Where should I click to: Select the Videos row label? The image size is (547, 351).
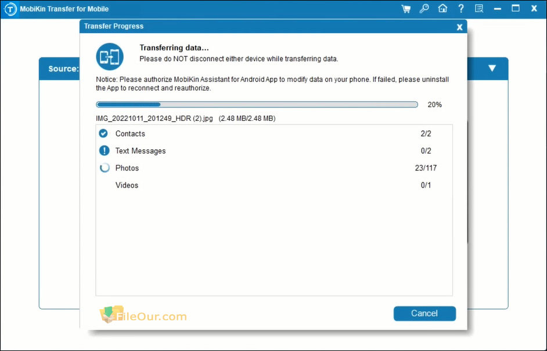point(127,185)
